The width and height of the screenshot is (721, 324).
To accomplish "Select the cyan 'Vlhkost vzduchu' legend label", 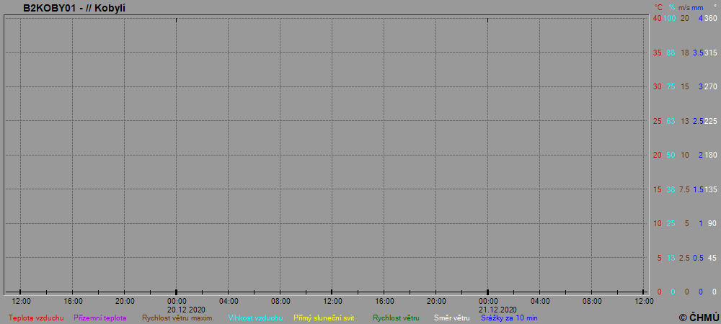I will pyautogui.click(x=255, y=318).
